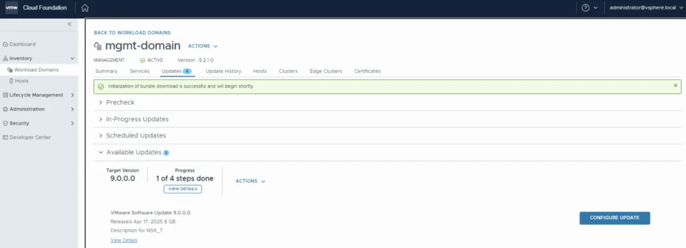This screenshot has width=686, height=248.
Task: Expand the Administration chevron
Action: click(72, 109)
